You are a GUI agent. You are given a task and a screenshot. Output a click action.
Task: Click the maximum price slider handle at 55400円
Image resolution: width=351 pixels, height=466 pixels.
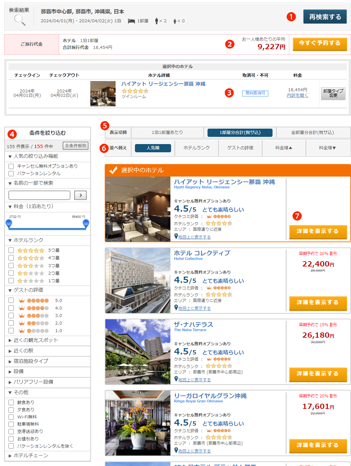coord(86,223)
